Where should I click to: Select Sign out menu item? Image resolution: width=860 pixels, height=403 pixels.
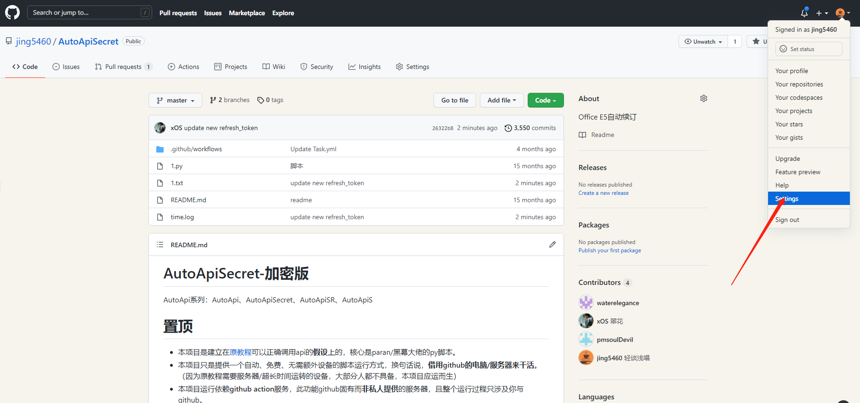click(x=809, y=220)
